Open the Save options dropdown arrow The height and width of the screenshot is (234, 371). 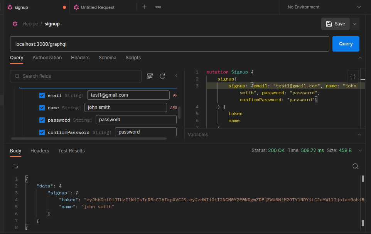tap(355, 24)
